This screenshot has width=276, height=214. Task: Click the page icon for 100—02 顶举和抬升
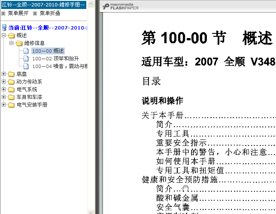click(26, 59)
